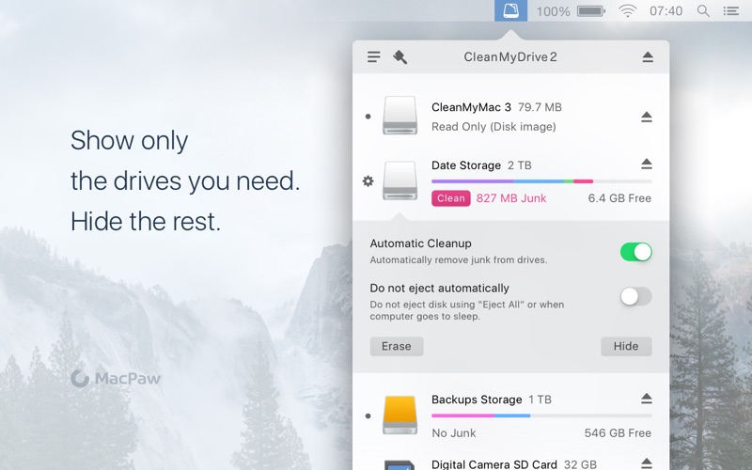Enable the Do not eject automatically switch
752x470 pixels.
[x=636, y=296]
